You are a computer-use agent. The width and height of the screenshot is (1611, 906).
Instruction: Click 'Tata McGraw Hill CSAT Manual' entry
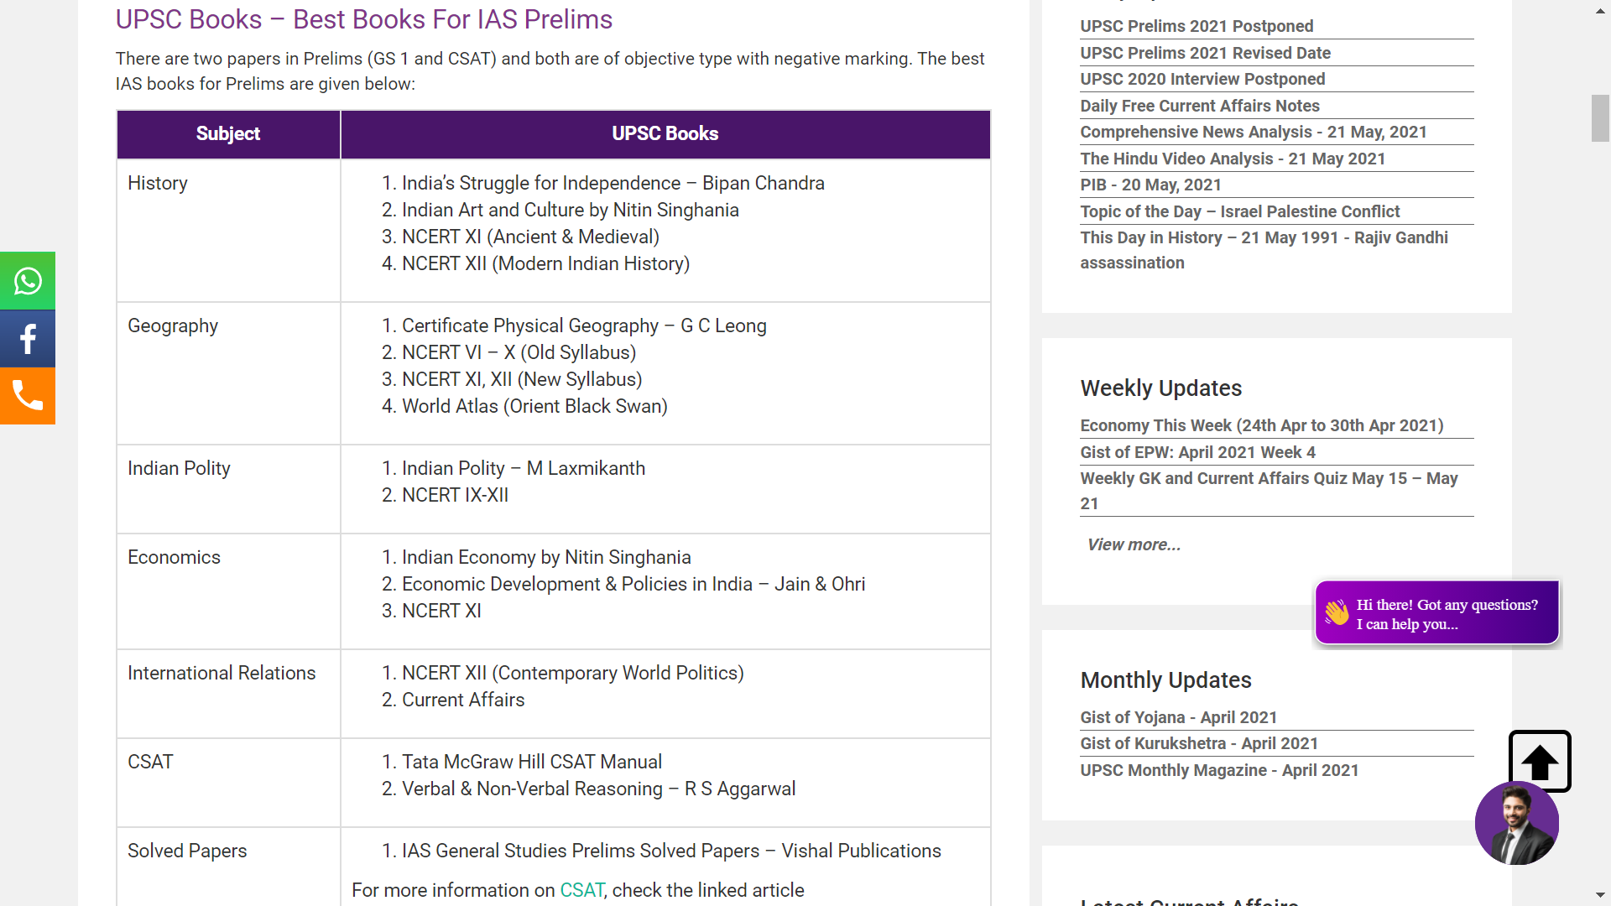tap(532, 762)
